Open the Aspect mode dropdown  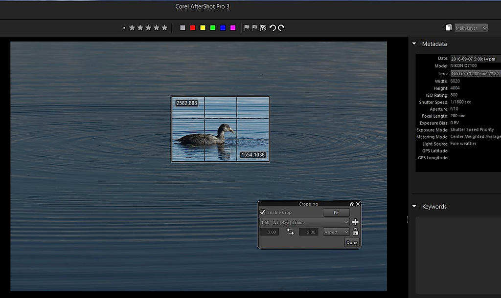pyautogui.click(x=336, y=232)
